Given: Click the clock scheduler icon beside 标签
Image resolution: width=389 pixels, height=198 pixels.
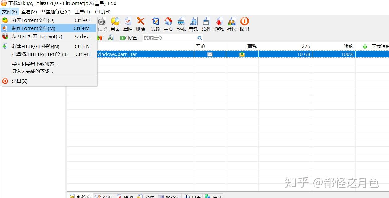Looking at the screenshot, I should point(111,38).
